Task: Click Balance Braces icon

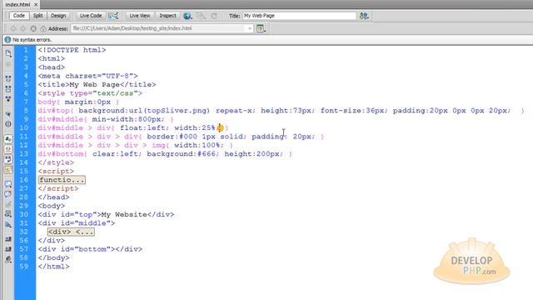Action: [x=8, y=124]
